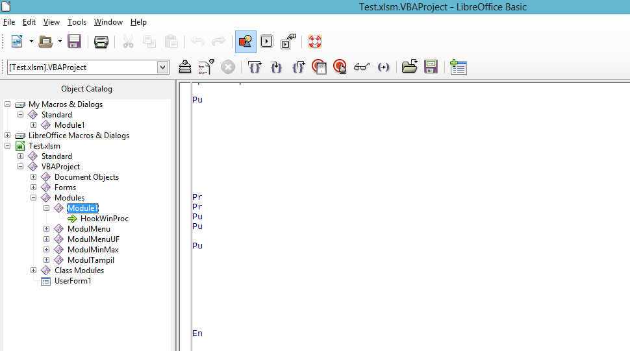The width and height of the screenshot is (630, 351).
Task: Expand Standard under Test.xlsm
Action: (x=21, y=156)
